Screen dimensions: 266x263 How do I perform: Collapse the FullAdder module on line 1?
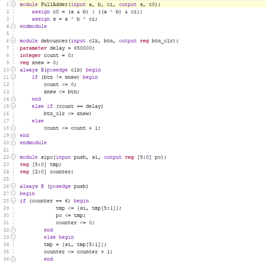13,5
